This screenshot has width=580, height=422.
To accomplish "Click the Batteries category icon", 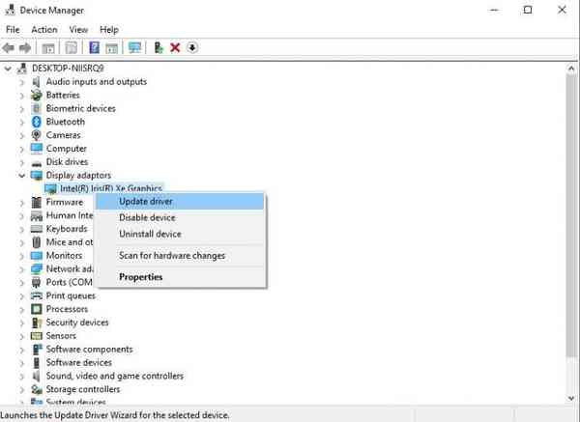I will 37,95.
